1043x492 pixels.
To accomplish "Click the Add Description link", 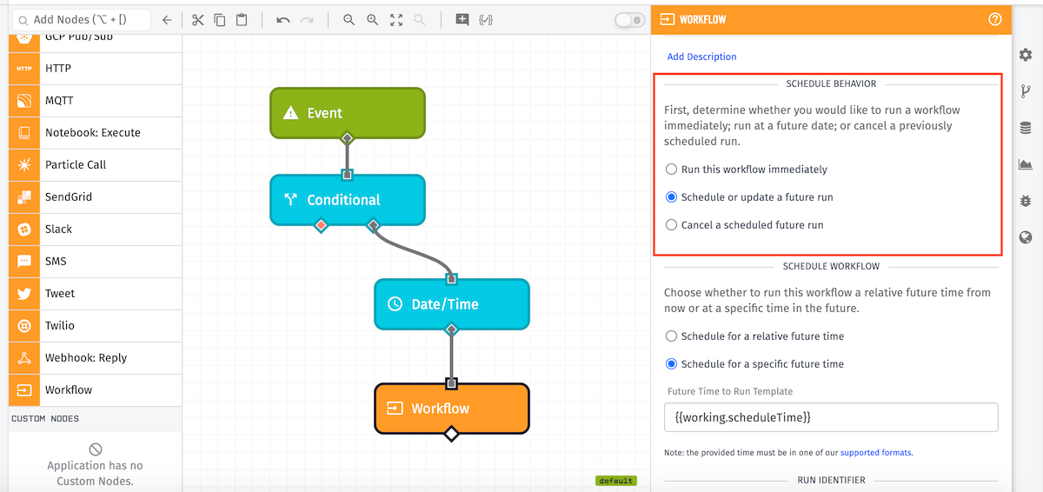I will 701,57.
